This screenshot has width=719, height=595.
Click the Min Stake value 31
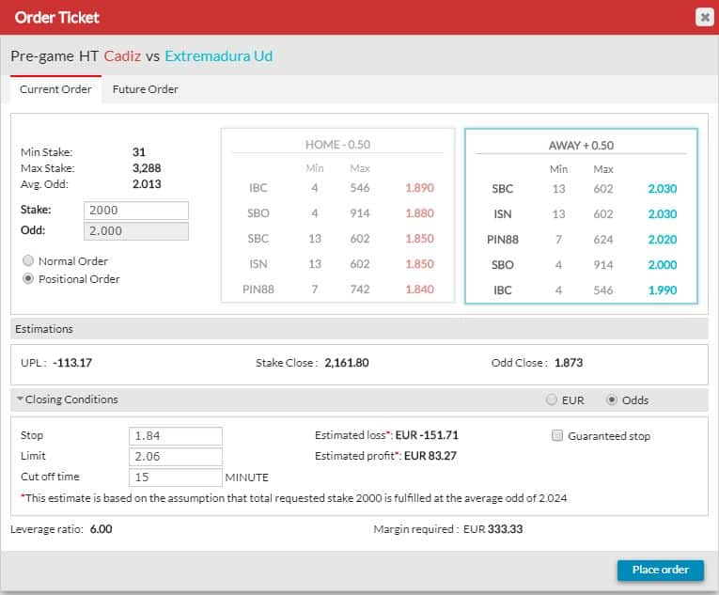click(139, 152)
